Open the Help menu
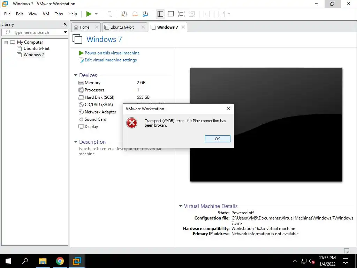The height and width of the screenshot is (268, 357). point(73,14)
